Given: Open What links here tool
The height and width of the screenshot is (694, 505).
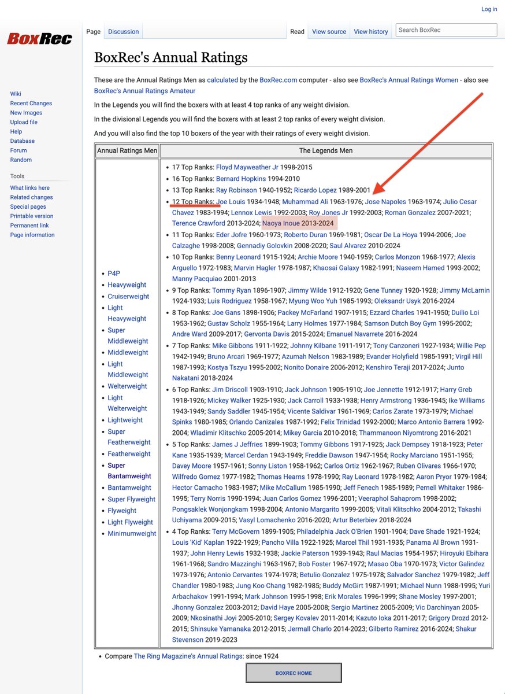Looking at the screenshot, I should 30,188.
